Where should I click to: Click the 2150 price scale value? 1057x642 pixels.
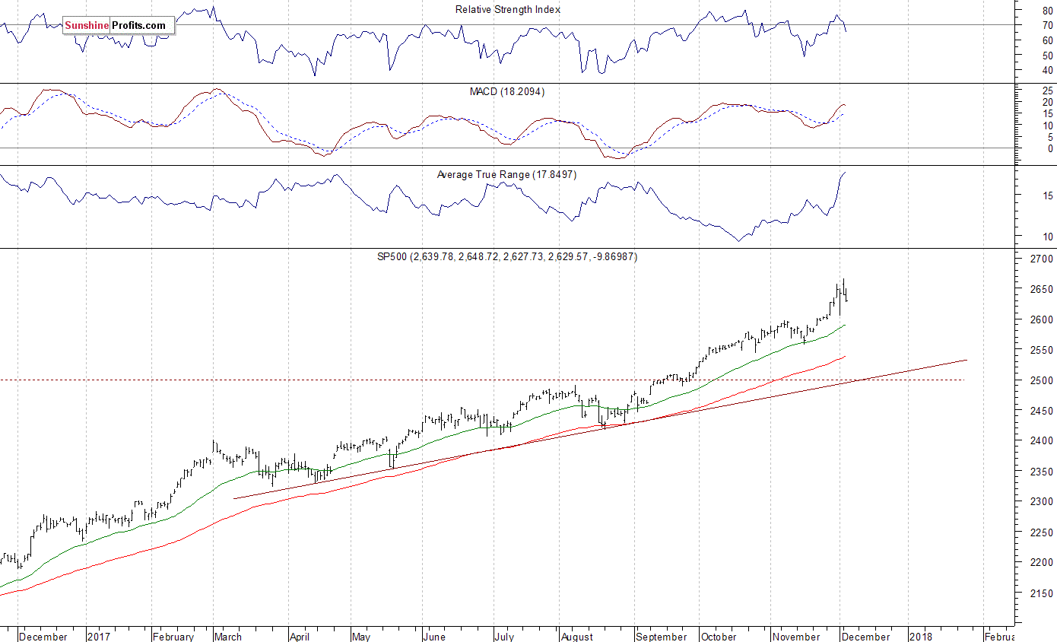point(1043,593)
